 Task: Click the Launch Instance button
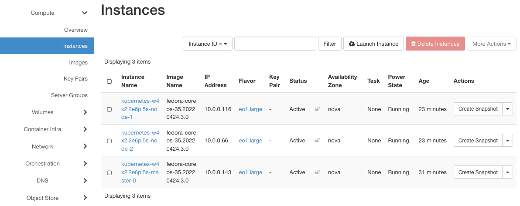(373, 44)
